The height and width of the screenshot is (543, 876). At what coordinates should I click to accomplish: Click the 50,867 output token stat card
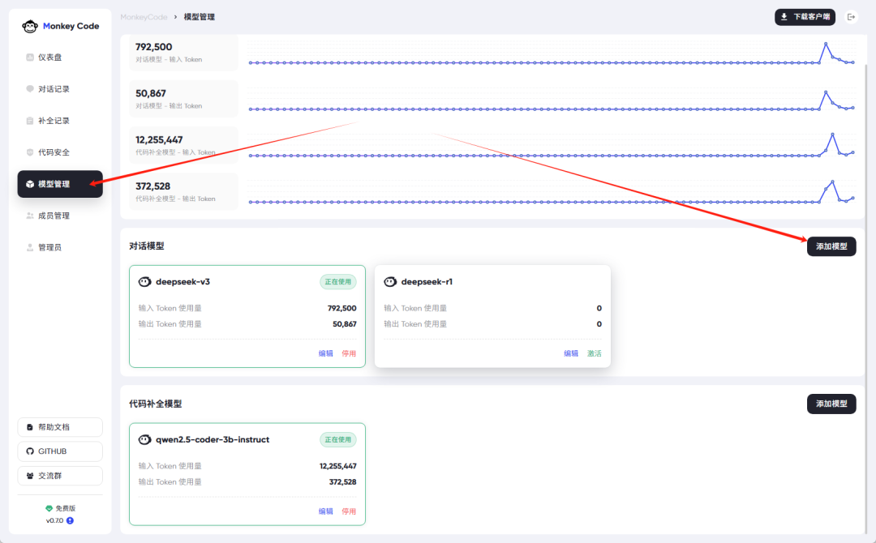click(x=184, y=99)
